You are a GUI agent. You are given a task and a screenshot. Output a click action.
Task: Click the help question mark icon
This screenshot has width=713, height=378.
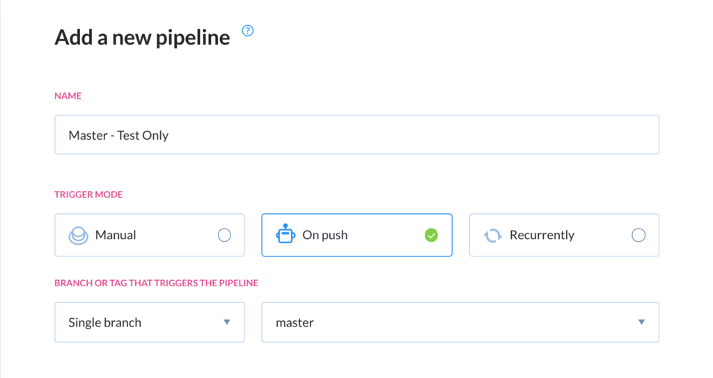point(247,31)
